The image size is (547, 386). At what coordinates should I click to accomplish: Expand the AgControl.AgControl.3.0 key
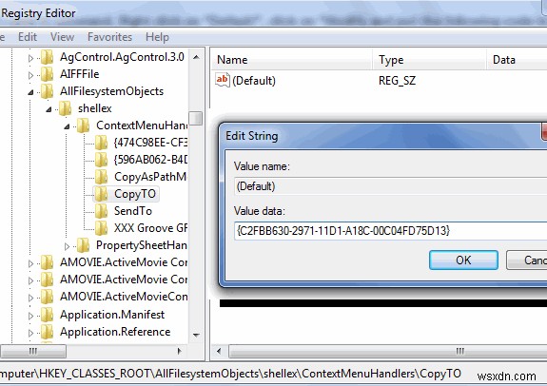point(30,58)
